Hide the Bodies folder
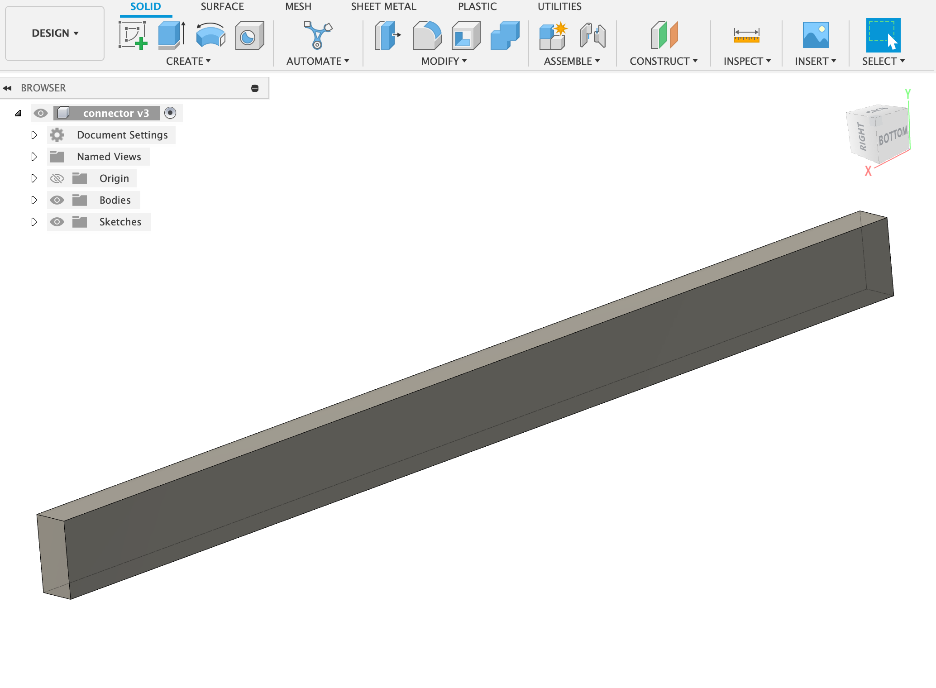Viewport: 936px width, 688px height. click(57, 200)
